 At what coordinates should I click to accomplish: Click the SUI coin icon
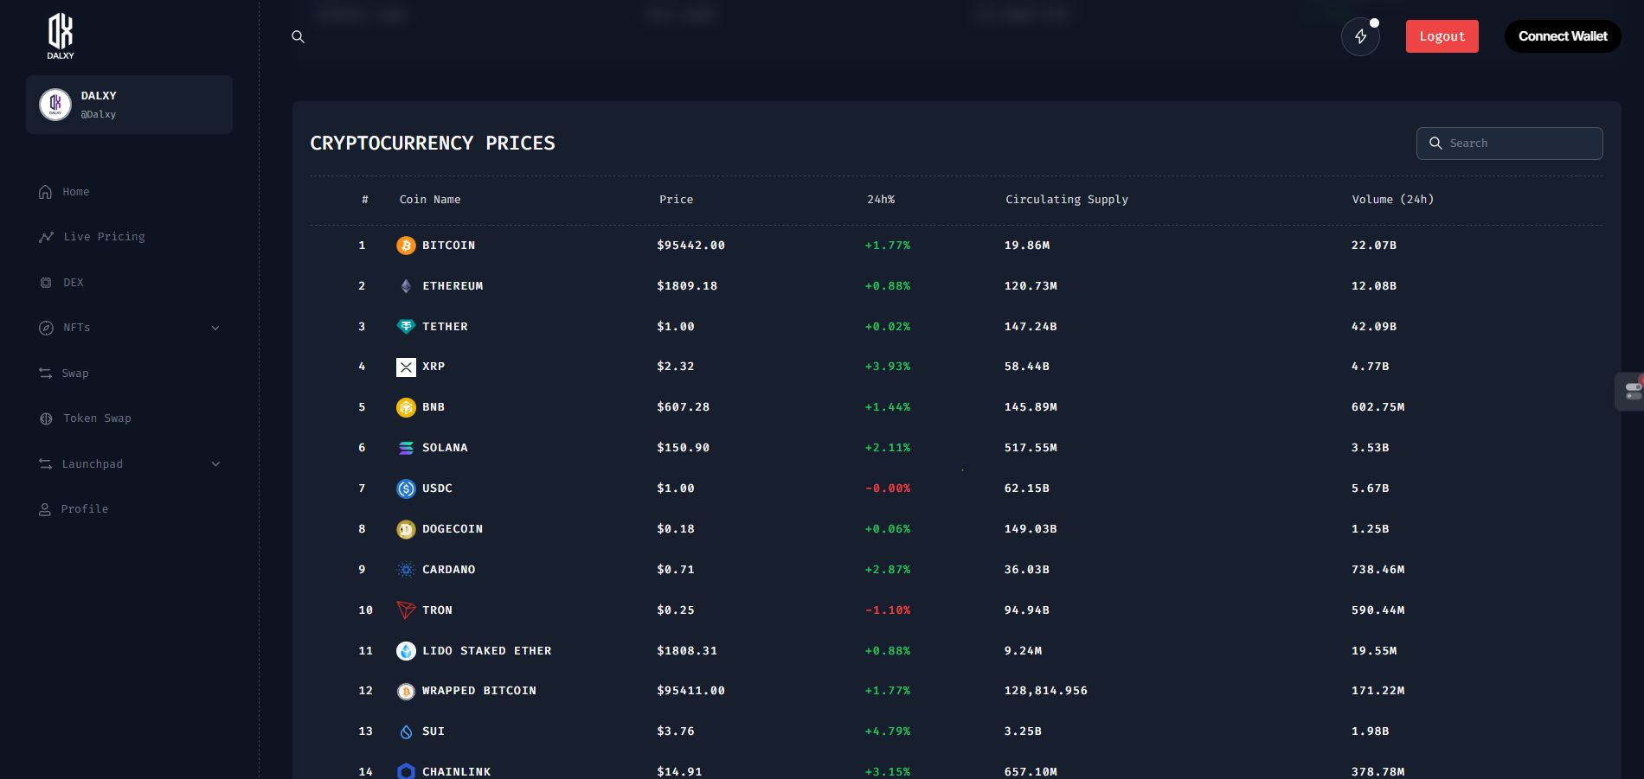pyautogui.click(x=406, y=731)
